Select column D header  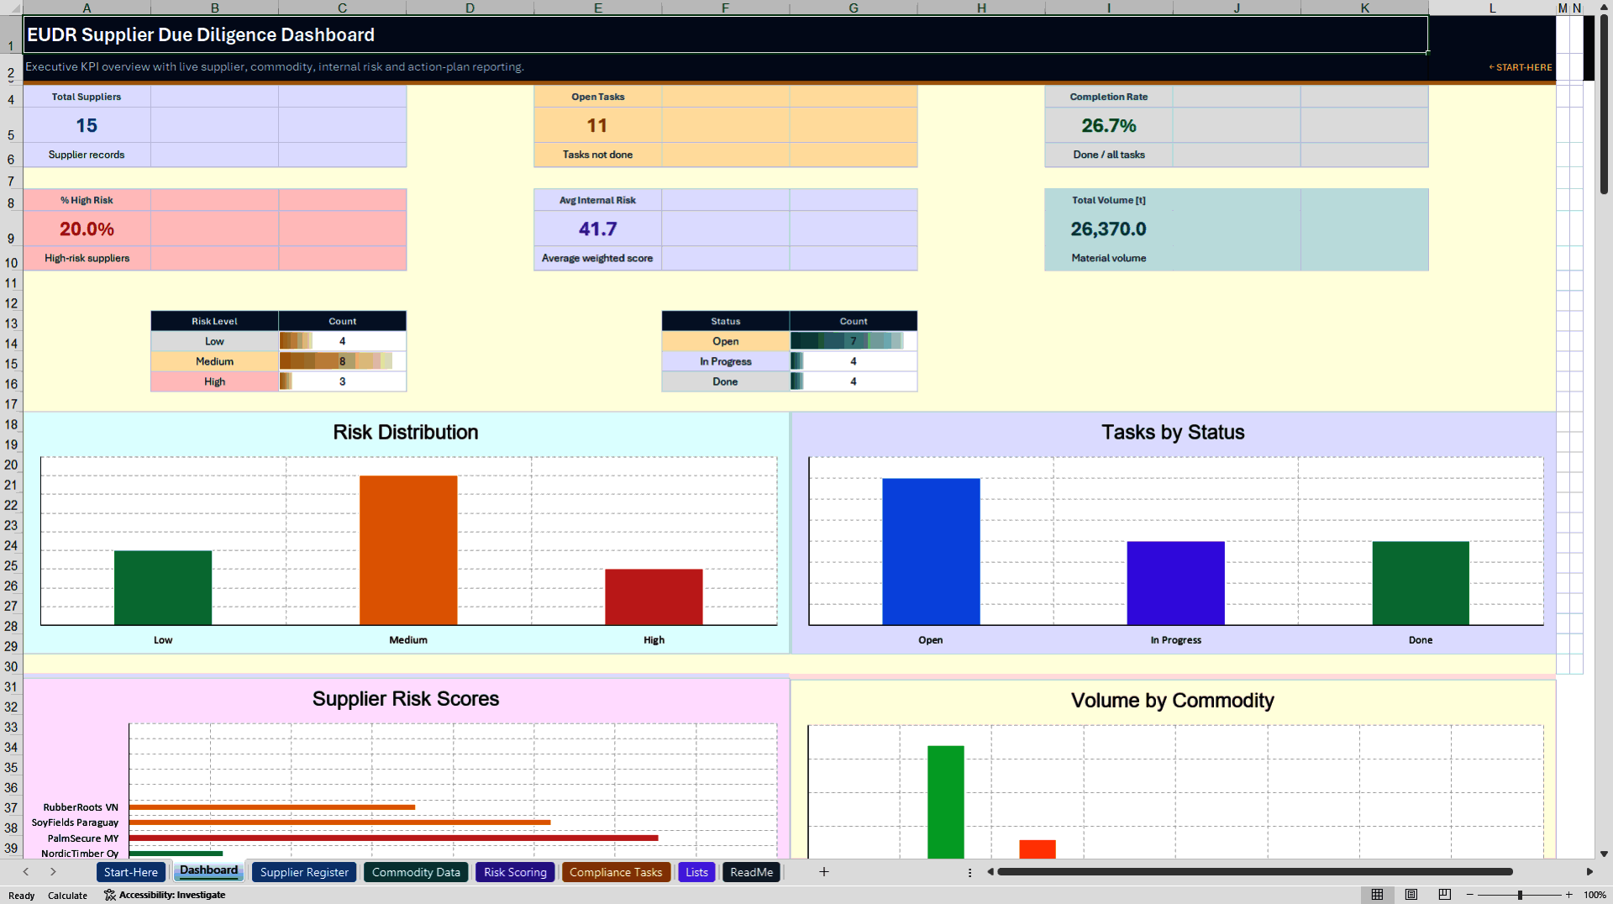470,8
